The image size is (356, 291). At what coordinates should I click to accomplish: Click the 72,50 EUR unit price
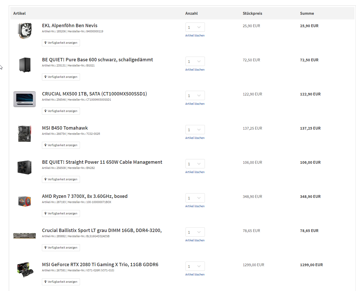click(251, 60)
